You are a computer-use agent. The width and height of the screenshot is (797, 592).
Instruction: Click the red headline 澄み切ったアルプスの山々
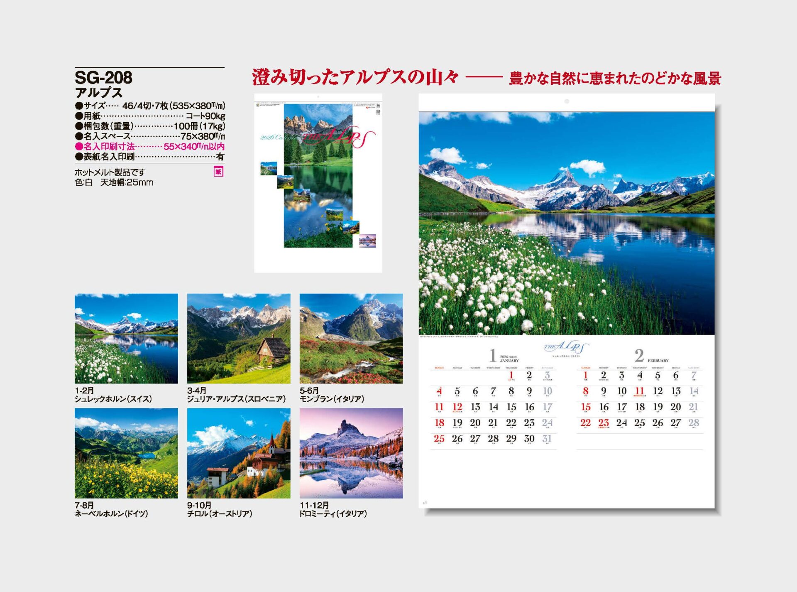click(x=355, y=78)
